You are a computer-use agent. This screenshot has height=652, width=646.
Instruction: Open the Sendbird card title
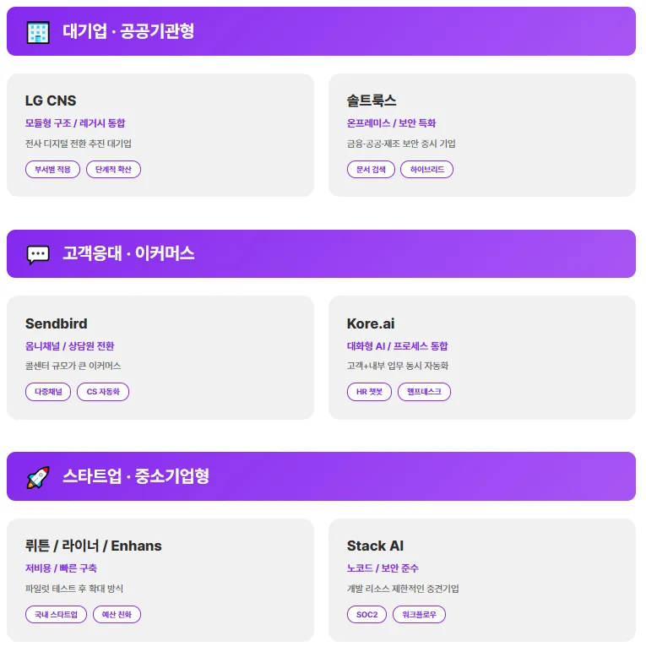[x=56, y=323]
